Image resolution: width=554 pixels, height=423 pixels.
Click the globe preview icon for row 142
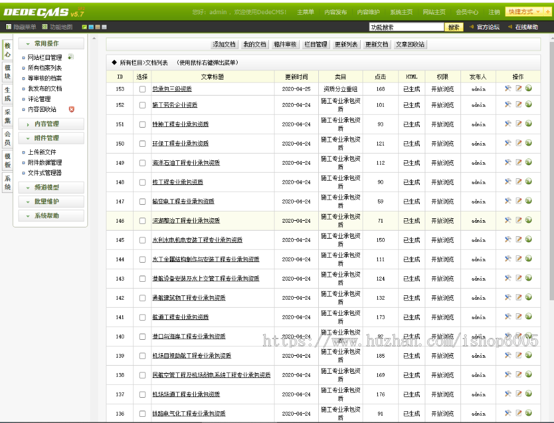point(529,297)
